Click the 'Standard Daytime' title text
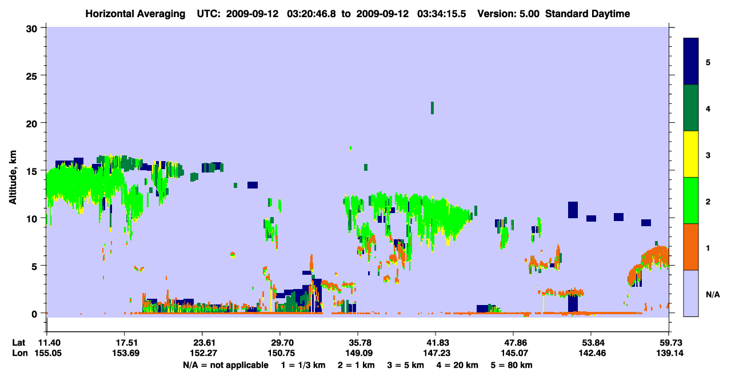This screenshot has width=743, height=381. tap(588, 14)
